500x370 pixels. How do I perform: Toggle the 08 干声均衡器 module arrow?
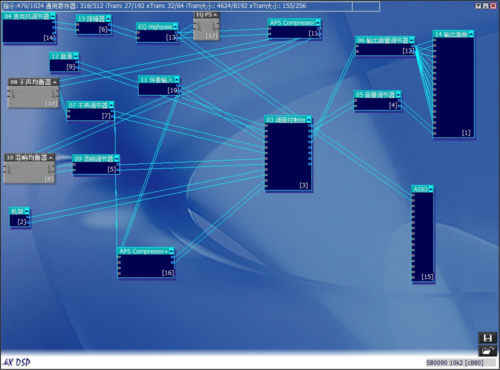[x=55, y=82]
